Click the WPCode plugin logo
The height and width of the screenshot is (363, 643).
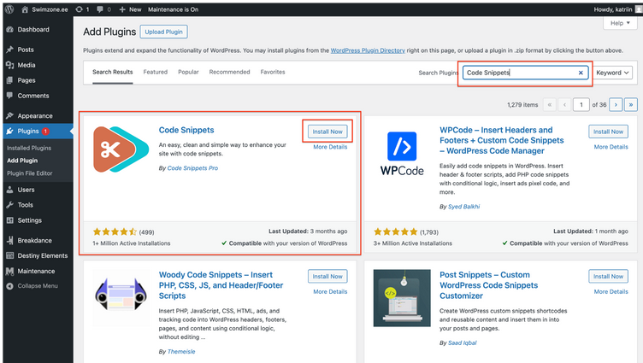(402, 154)
